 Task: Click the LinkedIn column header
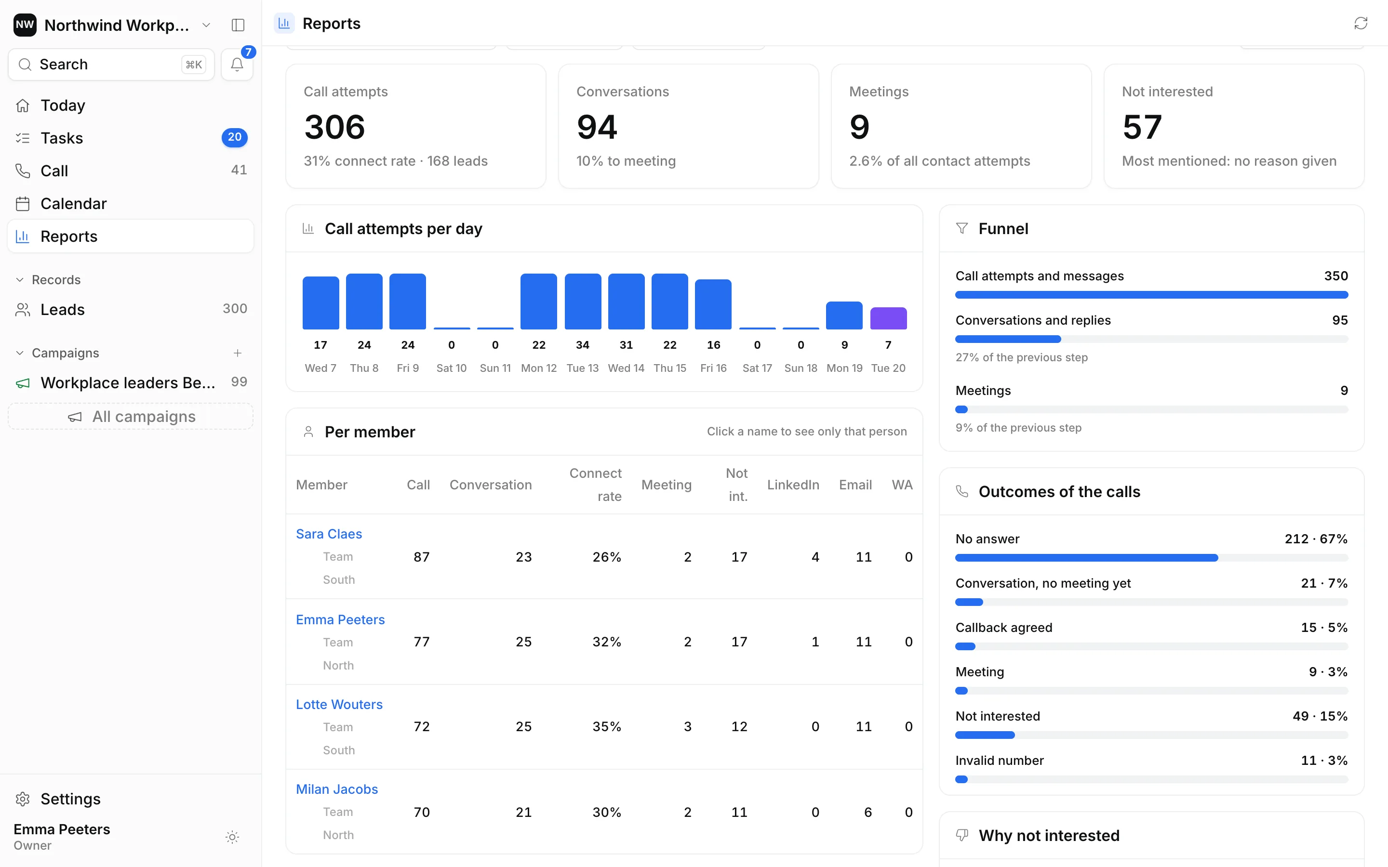[793, 485]
